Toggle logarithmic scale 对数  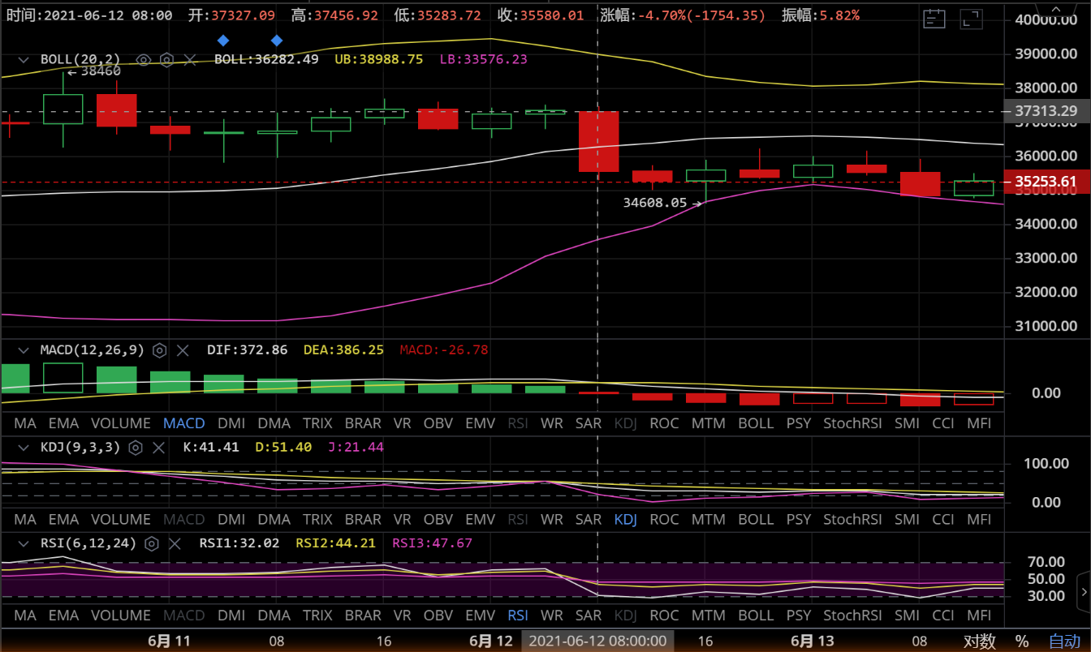point(980,641)
